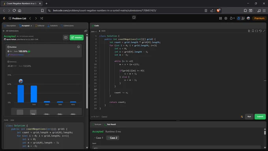Click the streak flame counter
Image resolution: width=268 pixels, height=151 pixels.
[232, 18]
